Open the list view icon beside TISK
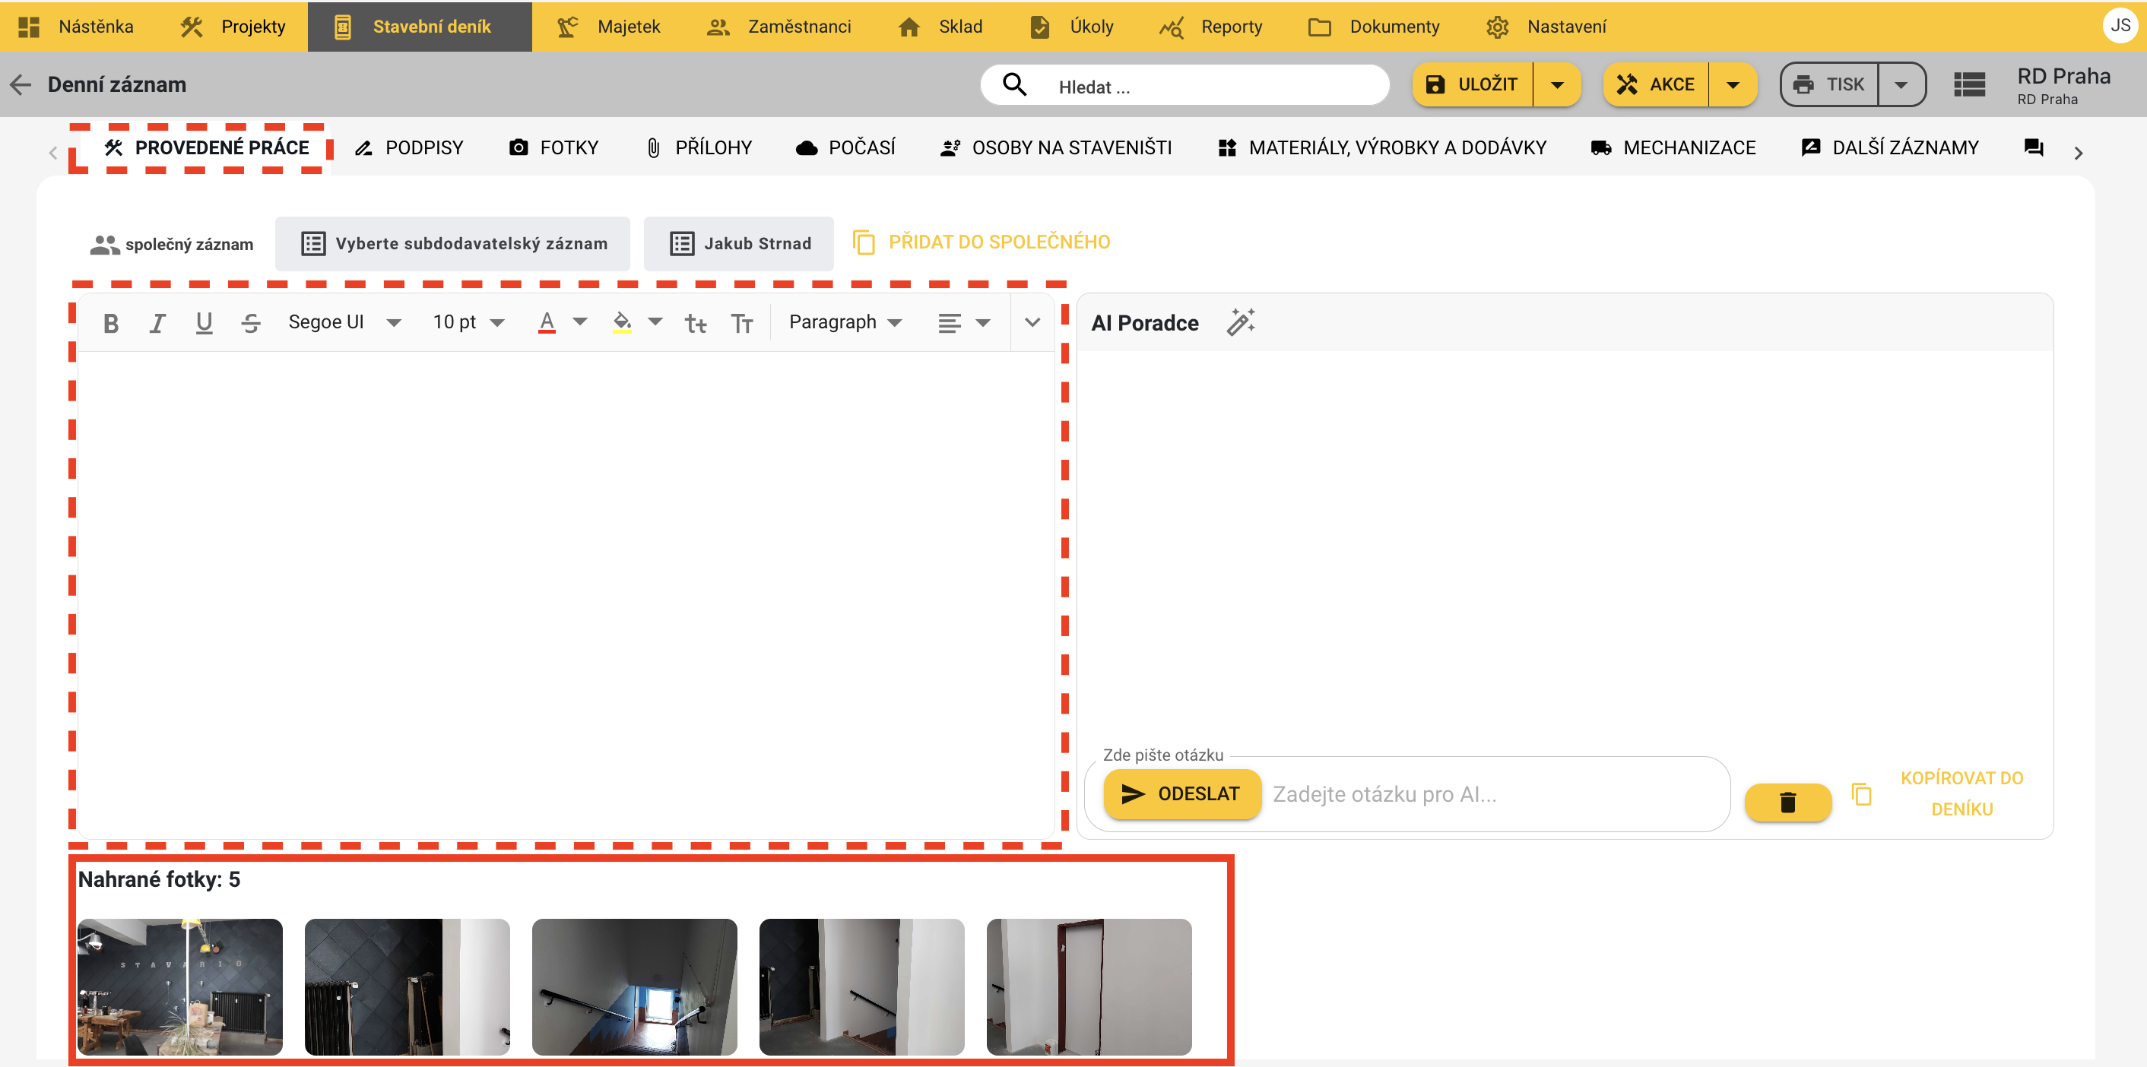2147x1067 pixels. coord(1969,85)
